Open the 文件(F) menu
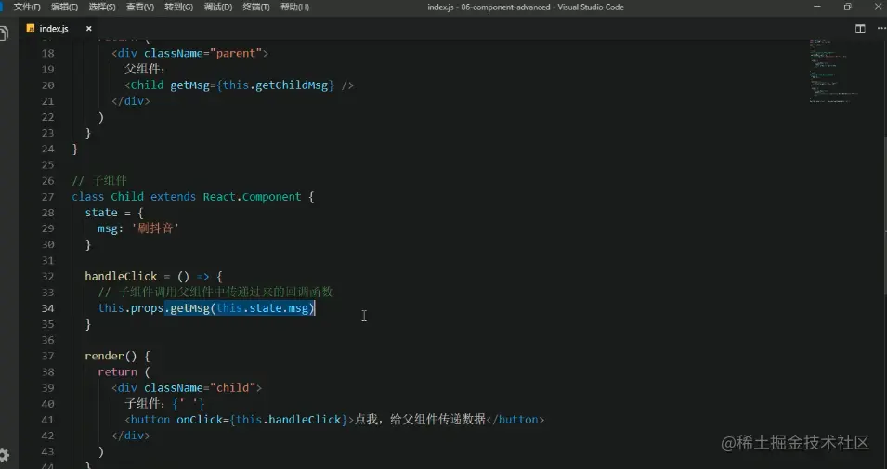The image size is (887, 469). (27, 7)
